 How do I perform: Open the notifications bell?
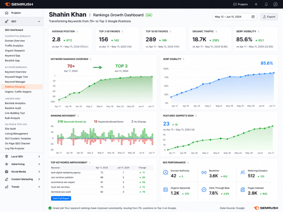[x=266, y=4]
